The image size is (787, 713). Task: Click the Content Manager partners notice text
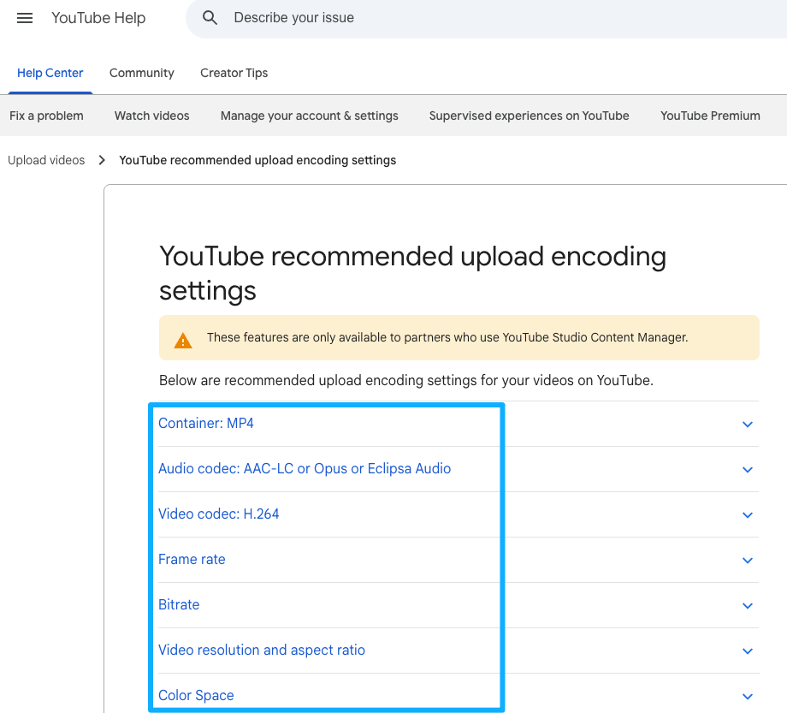447,337
